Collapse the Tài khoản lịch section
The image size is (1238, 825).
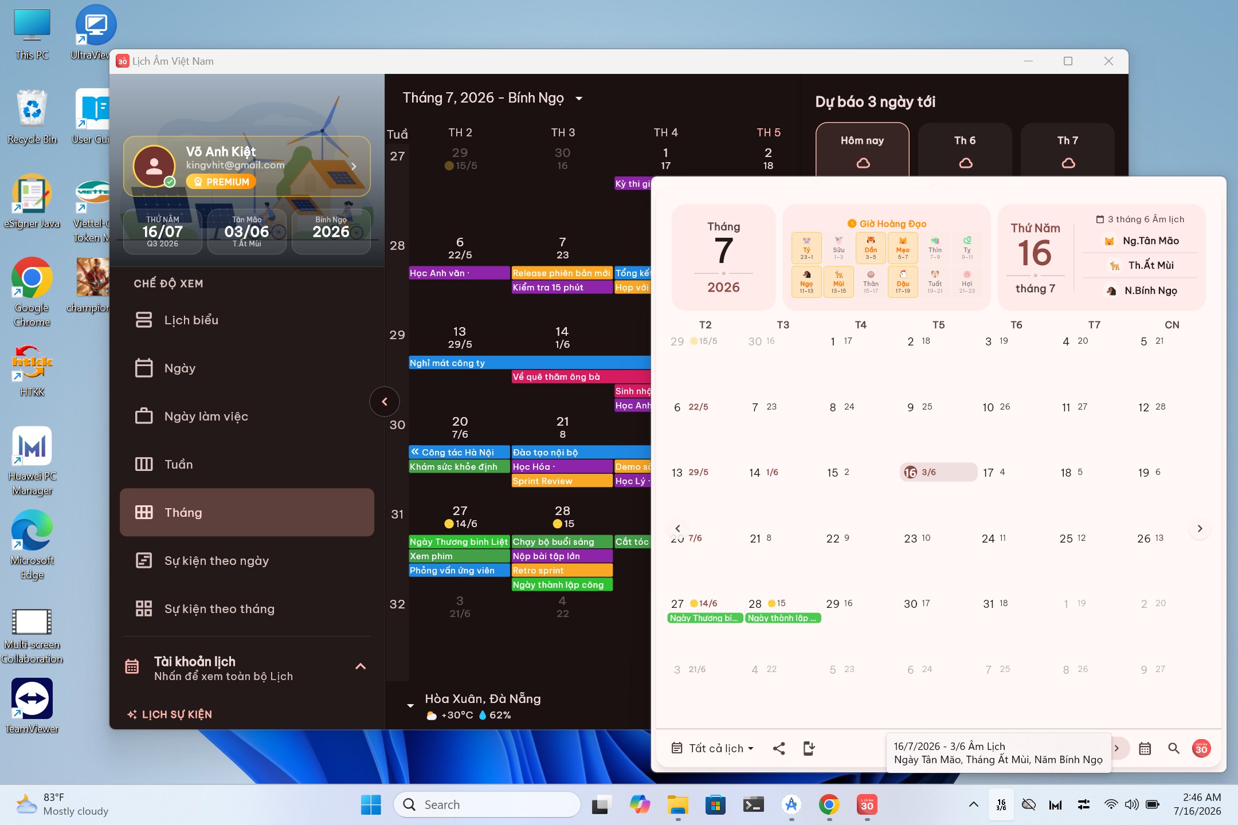click(361, 666)
